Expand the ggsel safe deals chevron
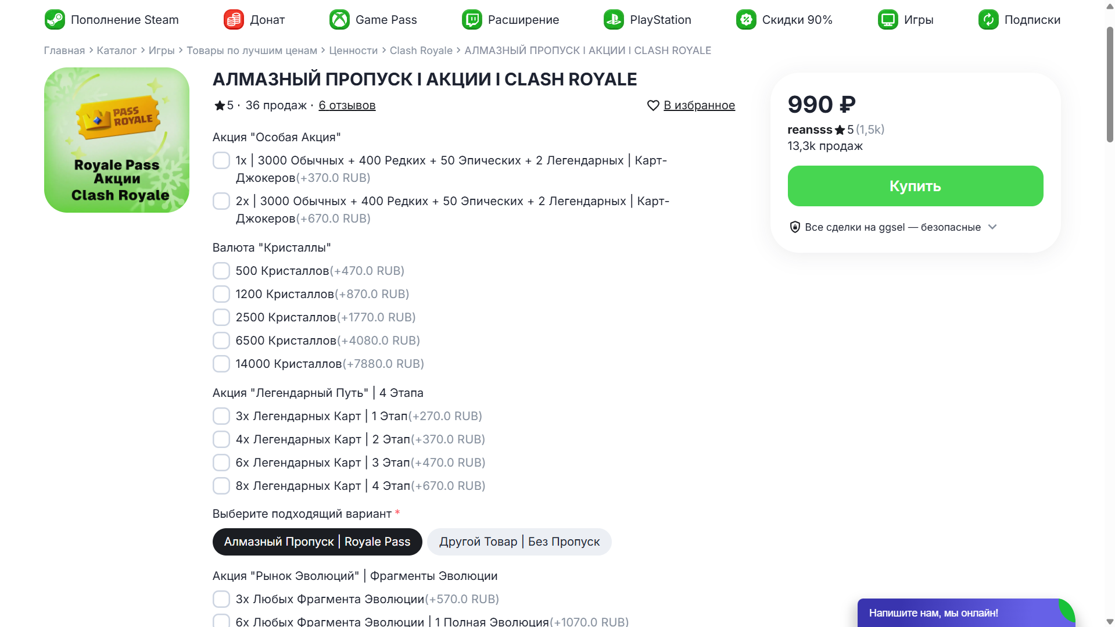This screenshot has width=1115, height=627. tap(992, 227)
